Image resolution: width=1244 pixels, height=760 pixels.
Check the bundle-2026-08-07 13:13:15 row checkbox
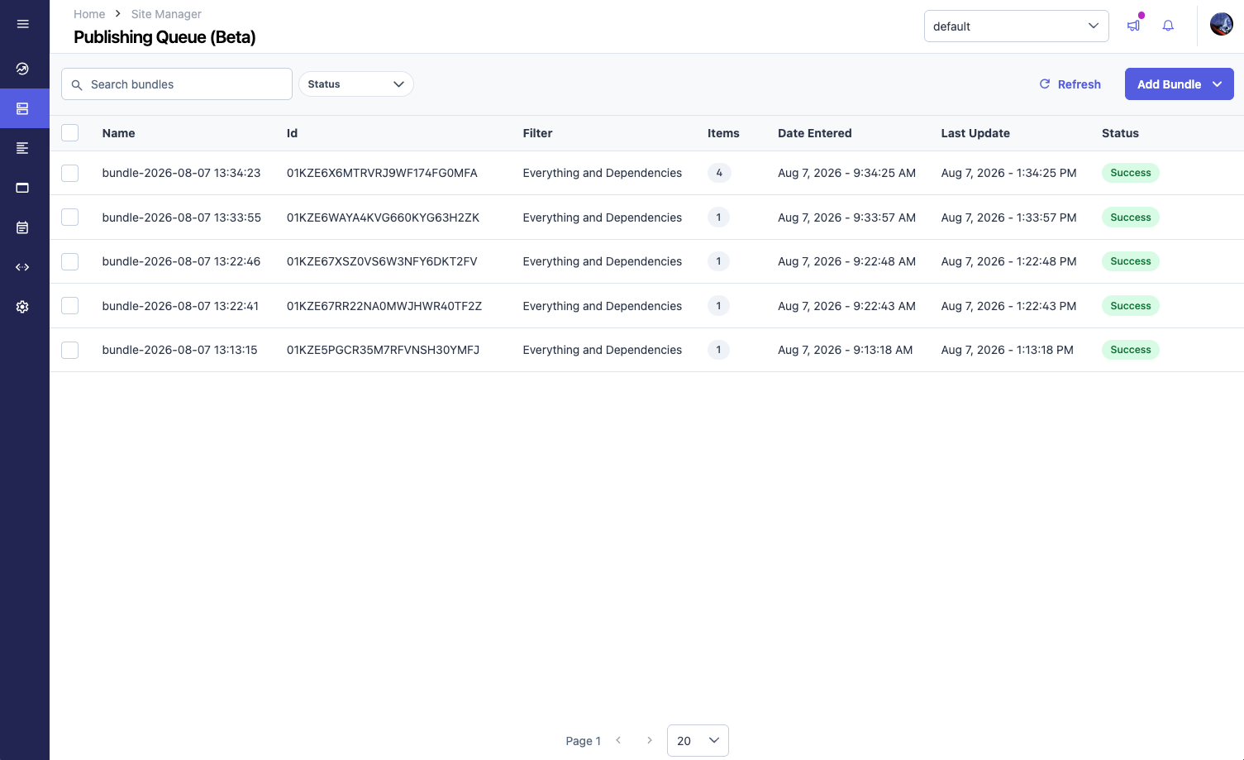click(70, 350)
